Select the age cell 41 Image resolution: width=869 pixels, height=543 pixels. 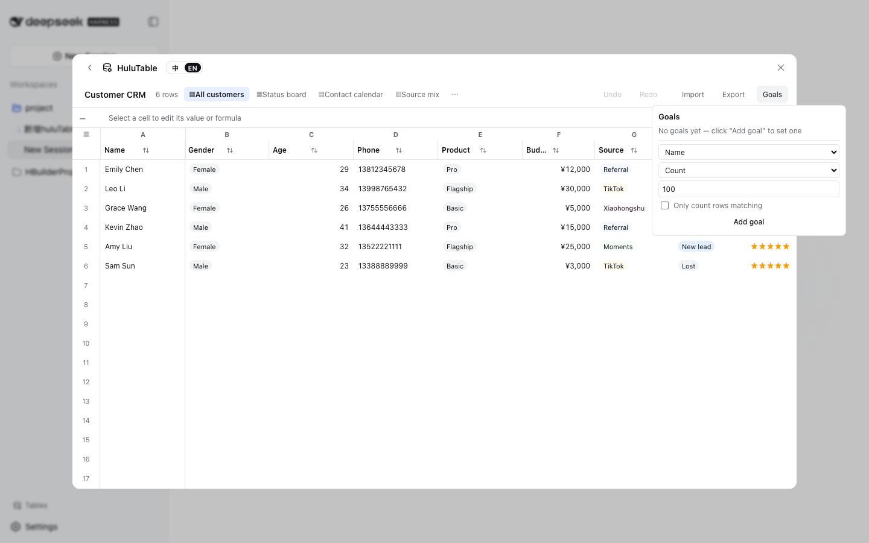(x=311, y=227)
